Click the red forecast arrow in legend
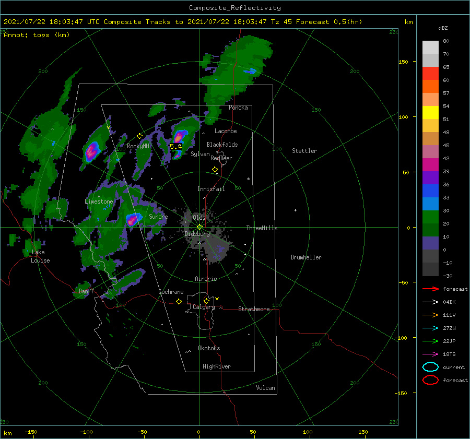The image size is (470, 439). (430, 289)
